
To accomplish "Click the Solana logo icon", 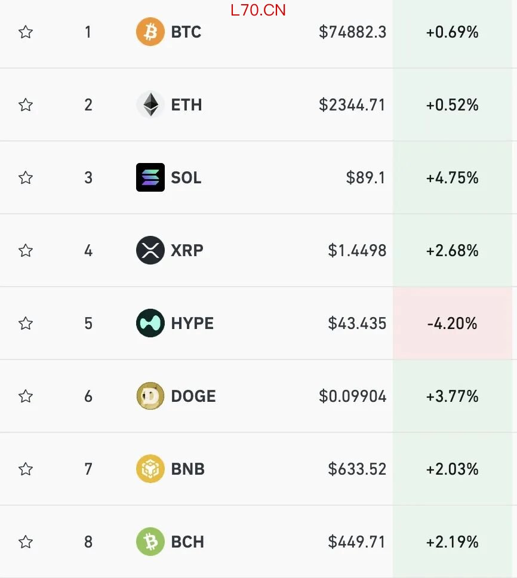I will pos(150,177).
